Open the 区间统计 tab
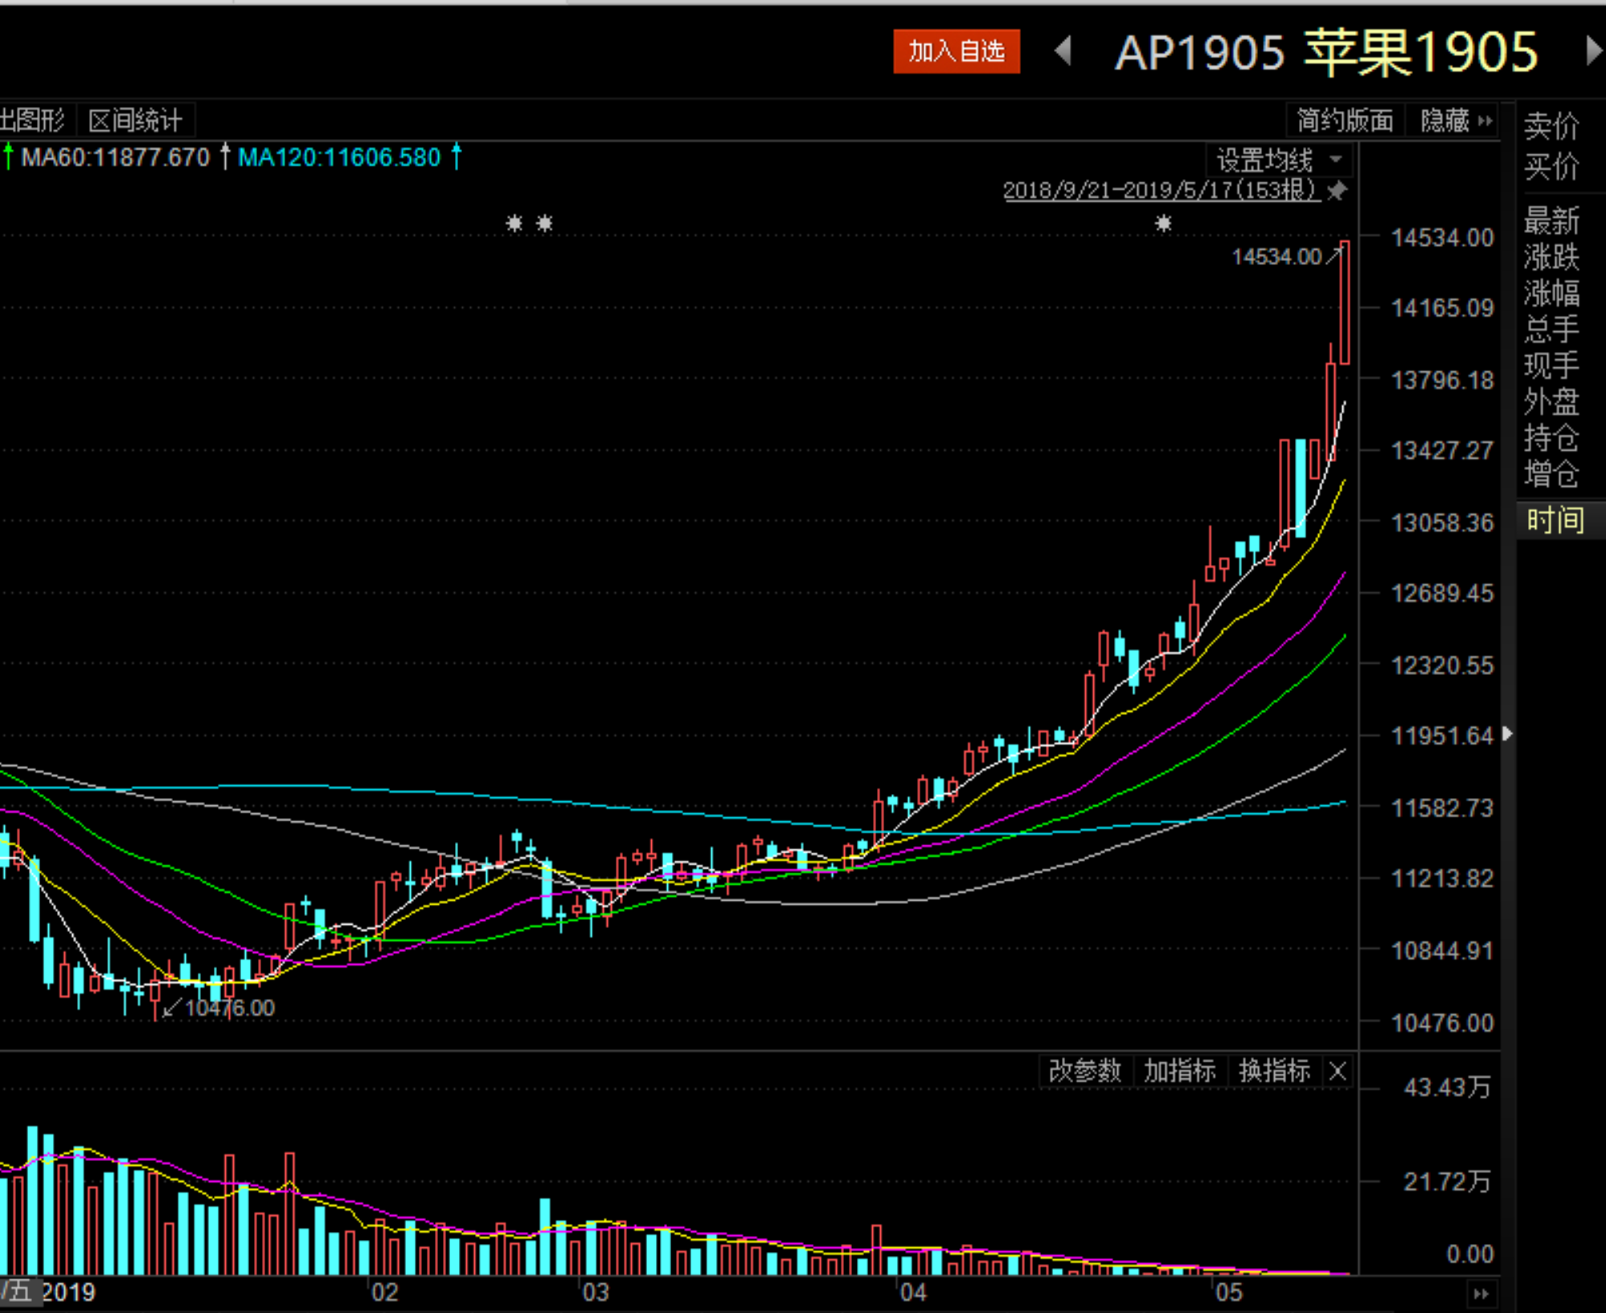The width and height of the screenshot is (1606, 1313). [135, 121]
